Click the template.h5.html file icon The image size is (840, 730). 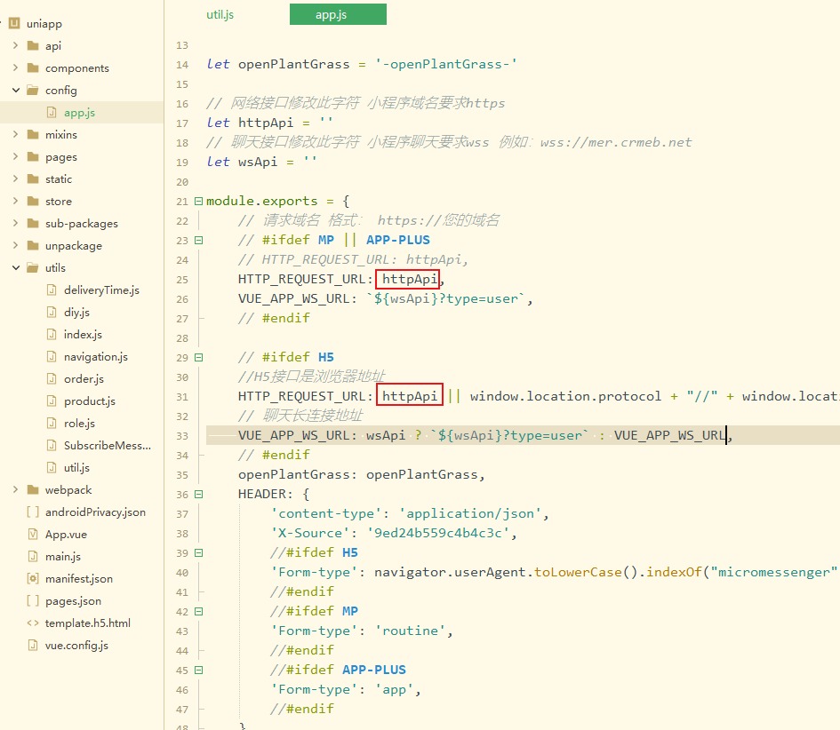click(x=33, y=623)
